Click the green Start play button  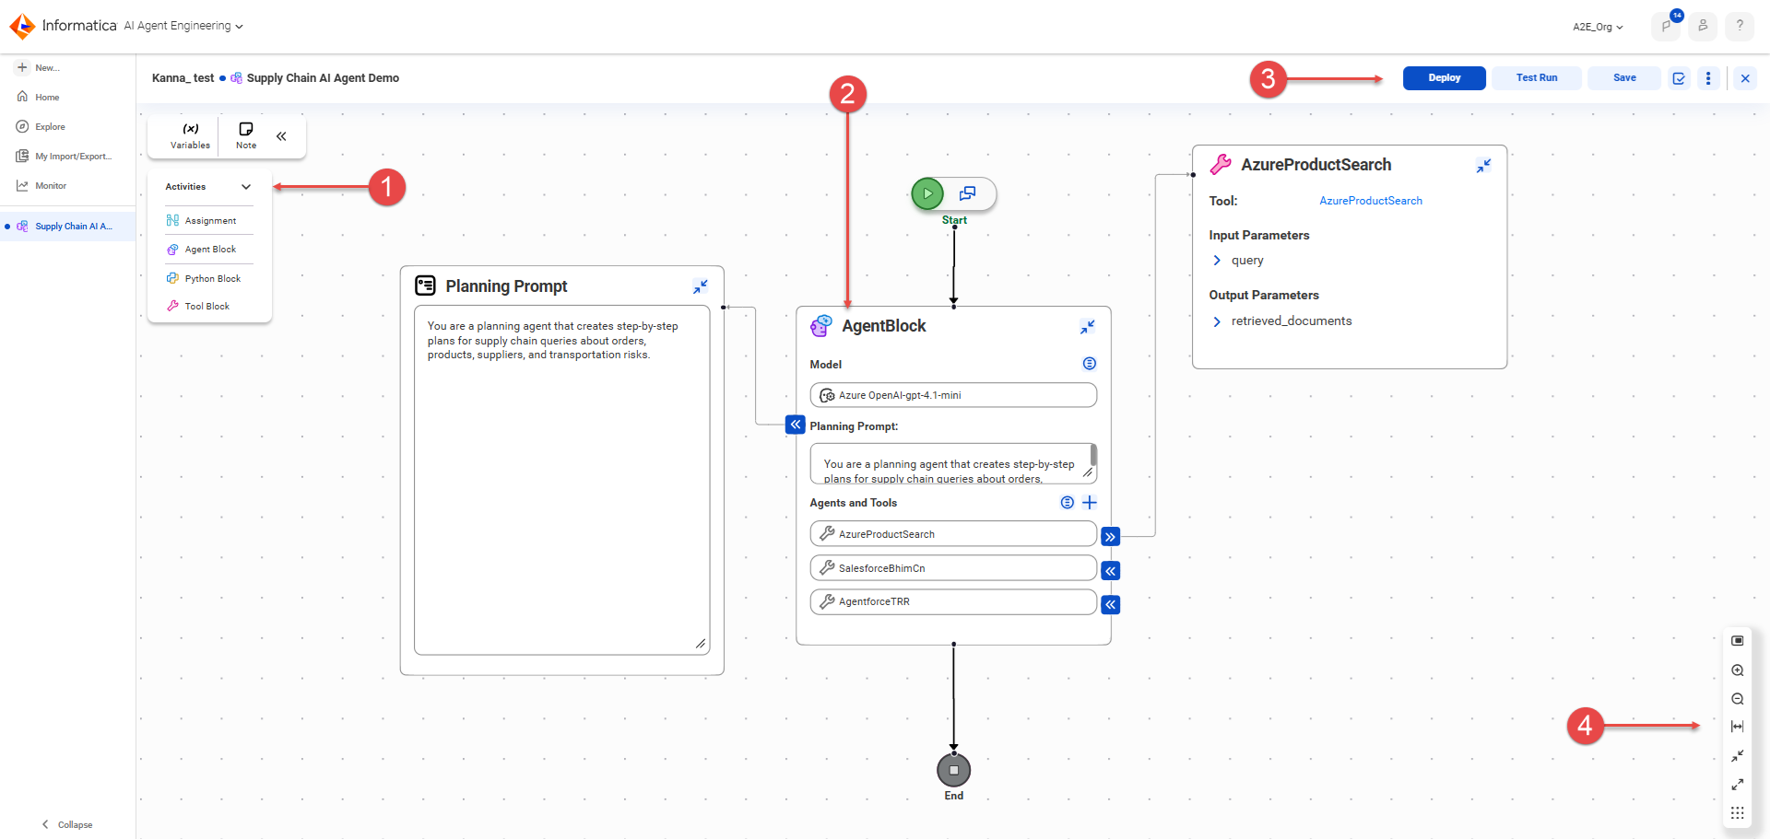tap(927, 193)
